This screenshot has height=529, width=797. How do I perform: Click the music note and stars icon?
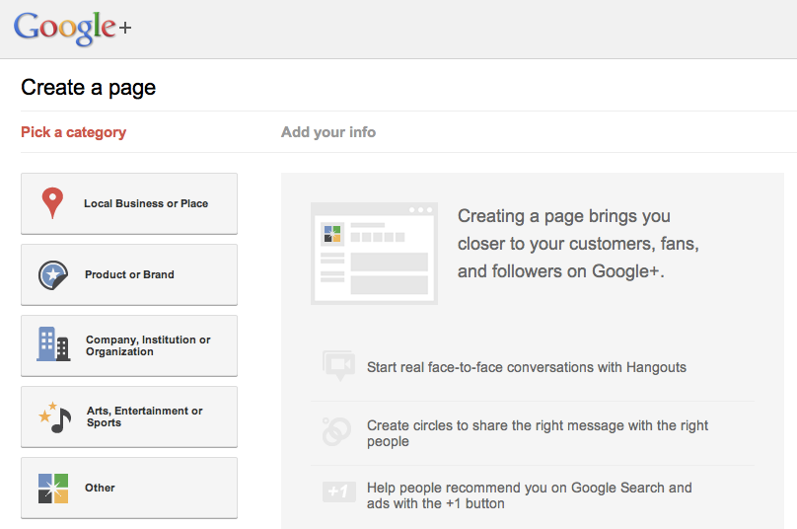(x=55, y=417)
